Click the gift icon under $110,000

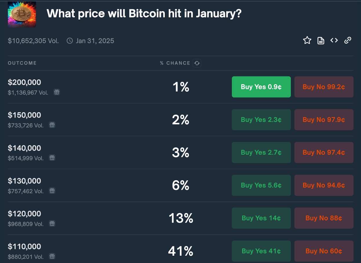(52, 256)
